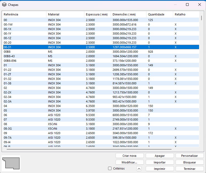Select row with reference 04
The image size is (206, 173).
tap(101, 106)
